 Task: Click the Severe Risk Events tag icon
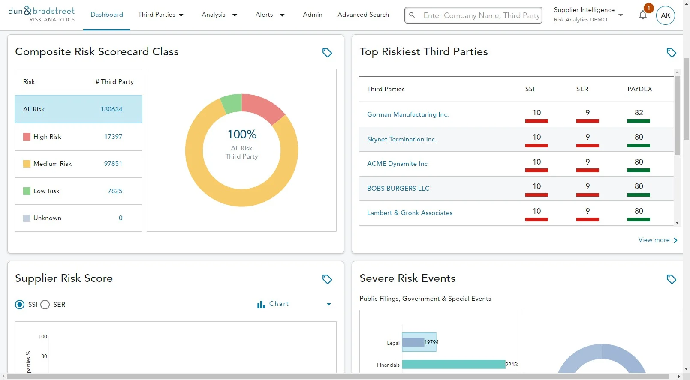point(672,279)
